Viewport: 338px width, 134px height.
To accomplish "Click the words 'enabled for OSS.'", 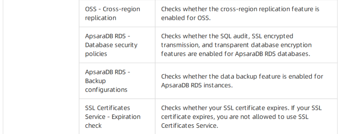I will click(186, 18).
